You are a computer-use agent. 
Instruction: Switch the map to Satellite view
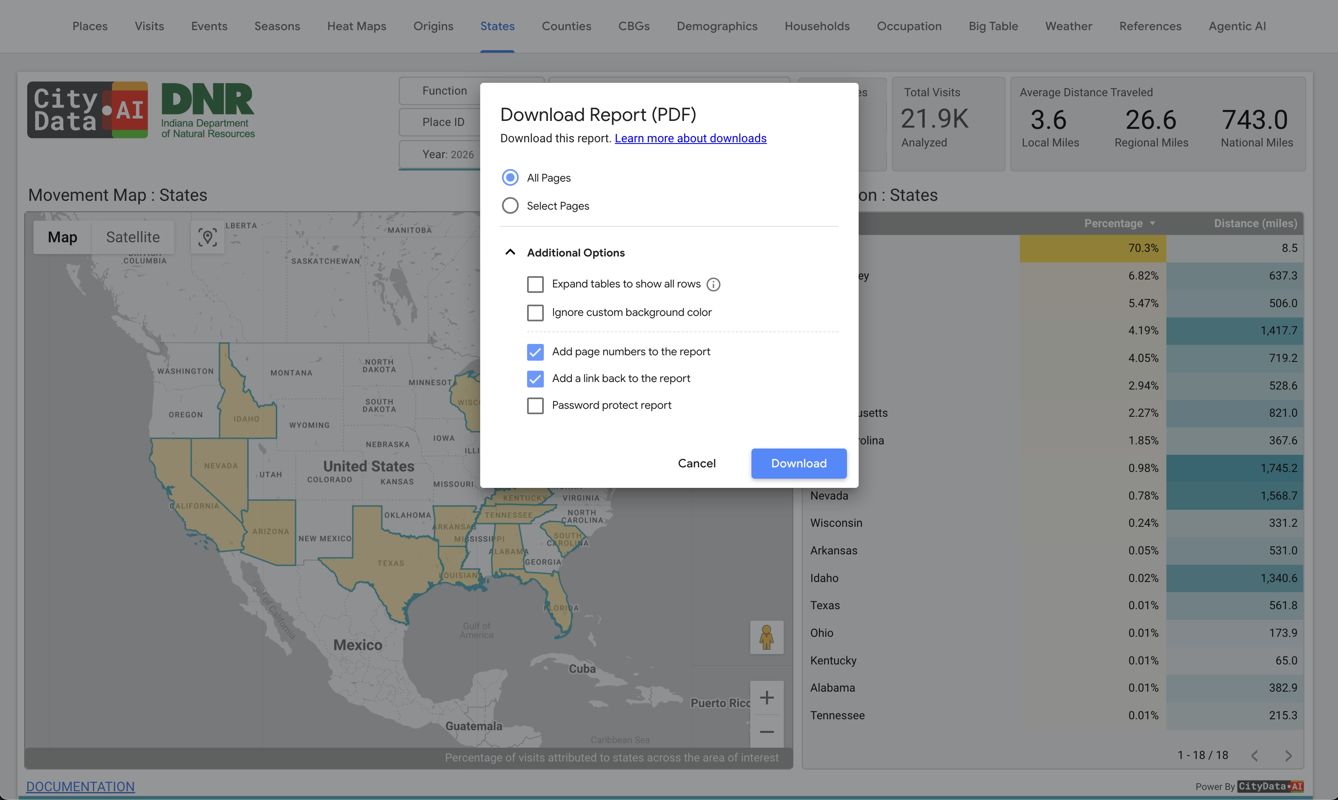point(133,237)
